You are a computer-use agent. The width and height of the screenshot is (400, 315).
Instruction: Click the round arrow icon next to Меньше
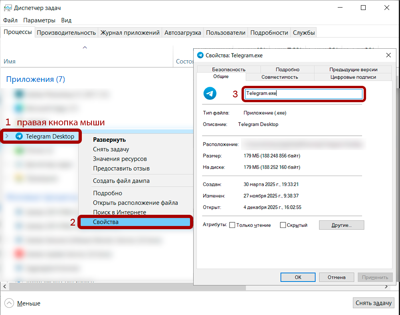pos(9,303)
